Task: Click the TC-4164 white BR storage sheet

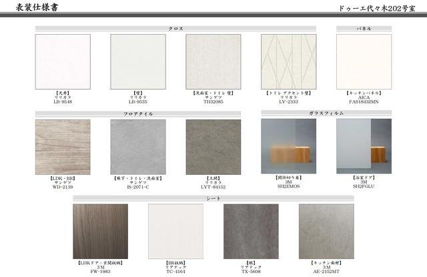Action: pos(175,232)
